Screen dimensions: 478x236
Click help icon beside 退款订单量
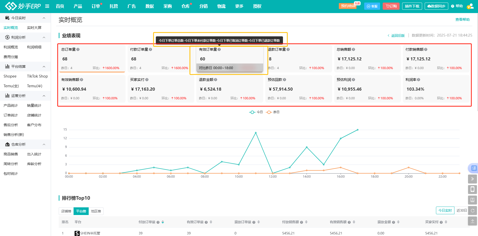(288, 49)
